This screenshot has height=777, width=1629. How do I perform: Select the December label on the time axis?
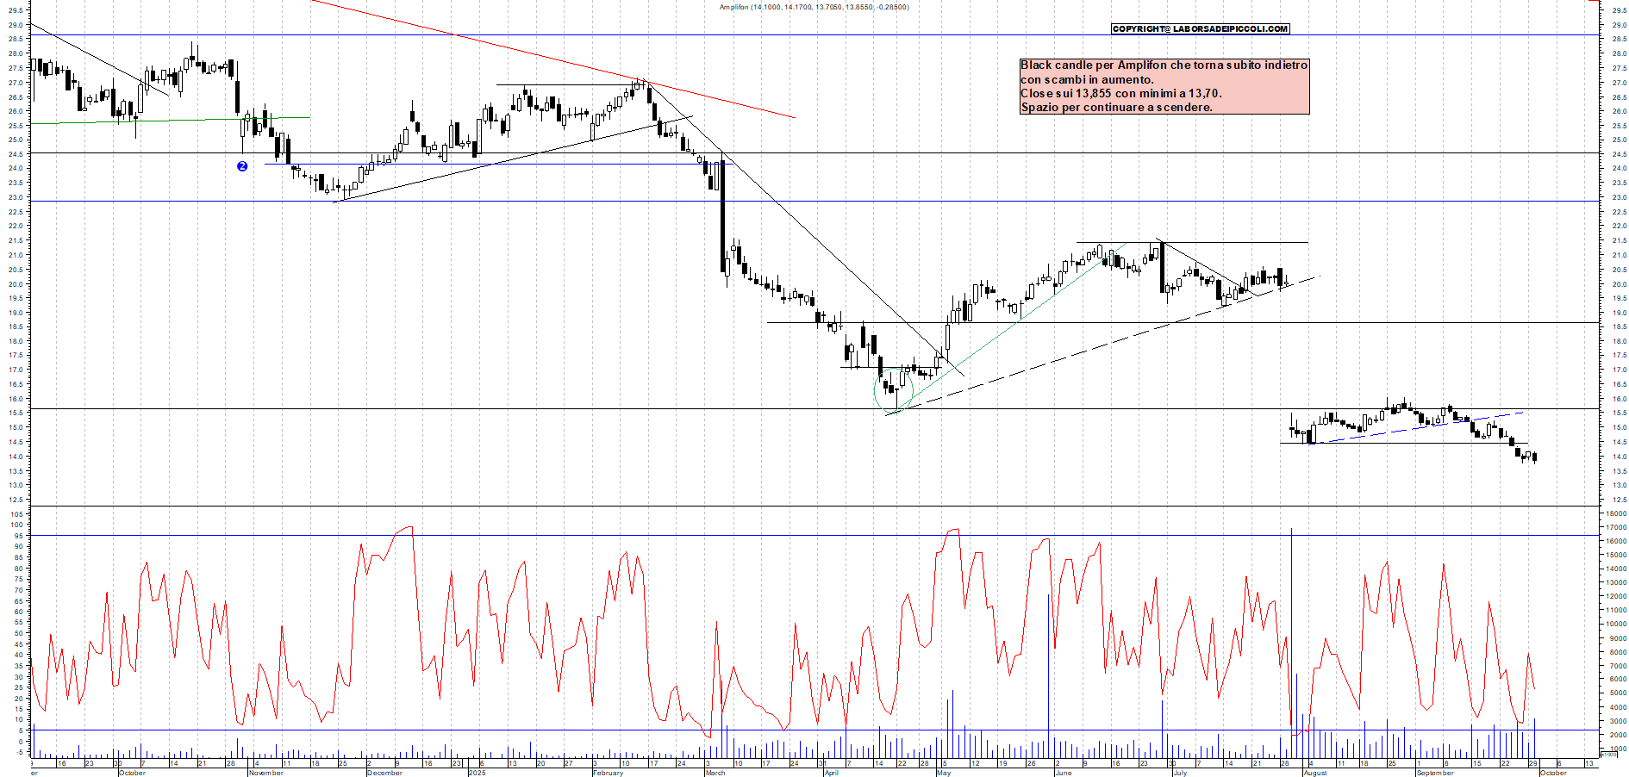[x=384, y=773]
